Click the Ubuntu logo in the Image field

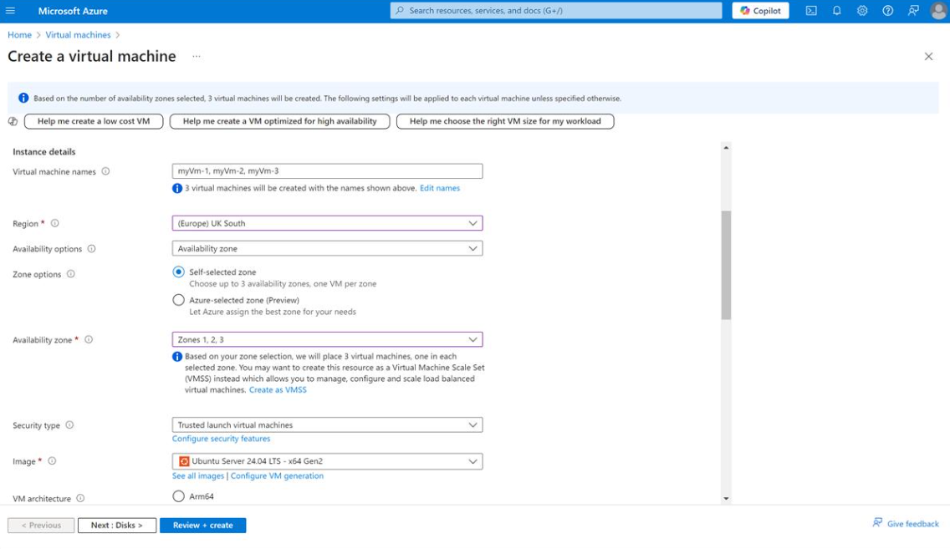(x=184, y=461)
